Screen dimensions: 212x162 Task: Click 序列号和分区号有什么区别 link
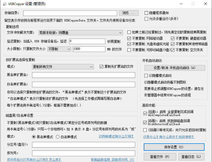(x=34, y=159)
